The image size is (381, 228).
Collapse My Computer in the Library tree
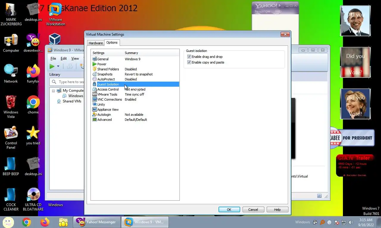54,91
